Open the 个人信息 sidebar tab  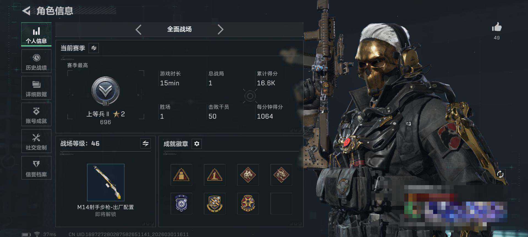point(36,34)
